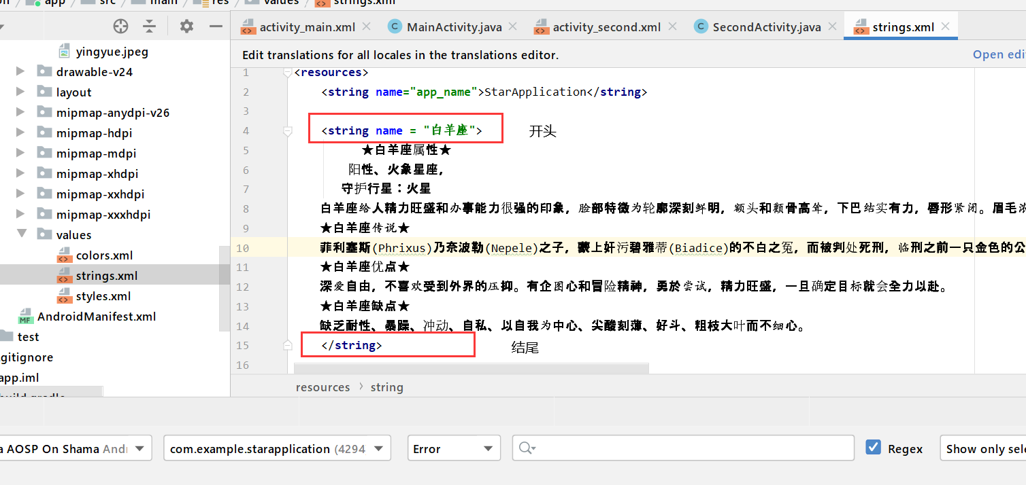
Task: Click the yingyue.jpeg image file icon
Action: pos(65,50)
